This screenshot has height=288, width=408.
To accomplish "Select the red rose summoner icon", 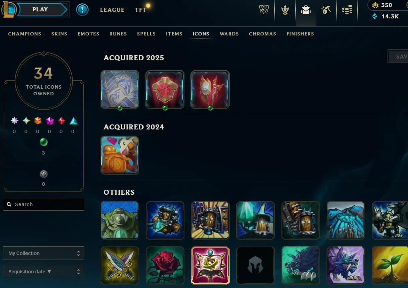I will click(x=165, y=266).
